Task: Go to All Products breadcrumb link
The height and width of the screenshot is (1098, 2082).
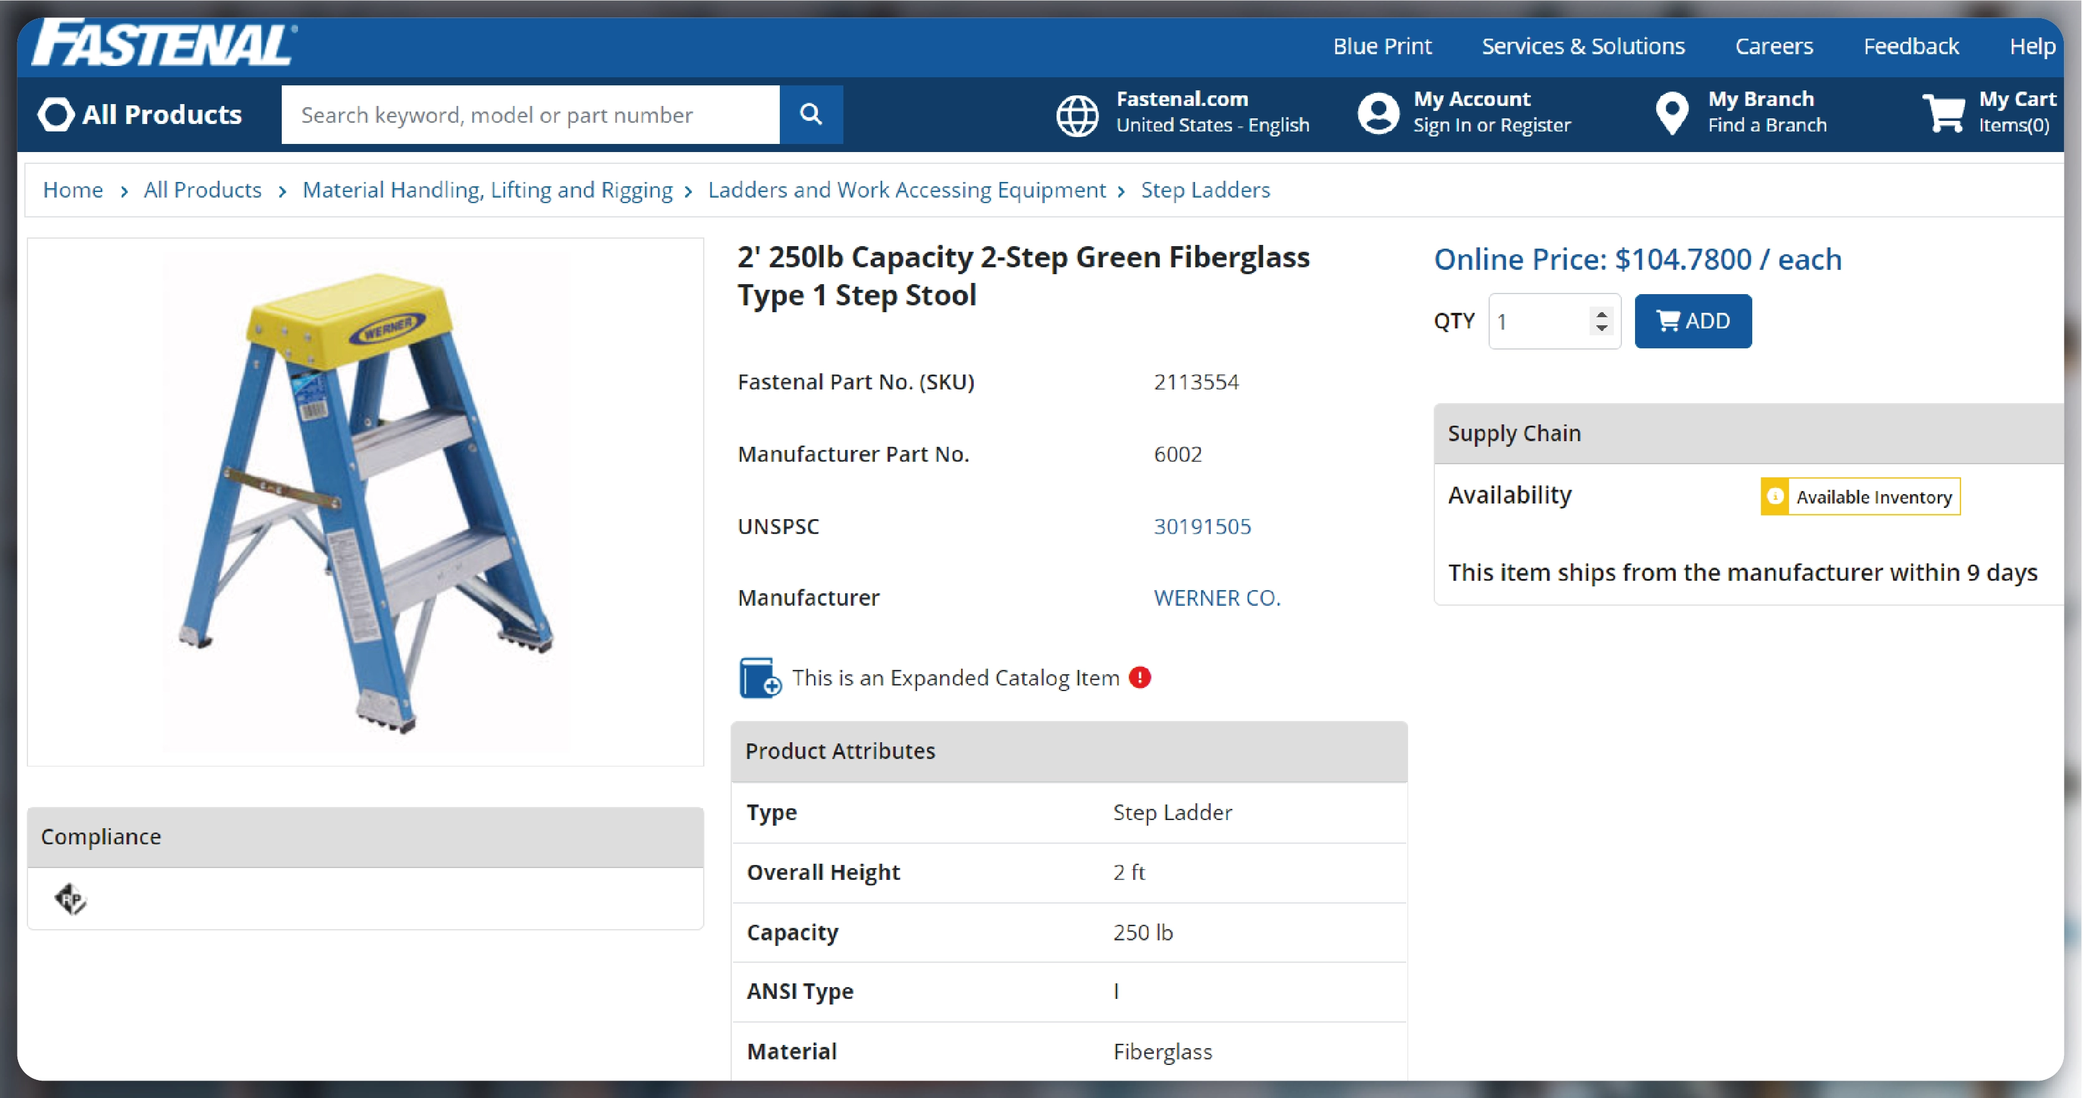Action: [203, 190]
